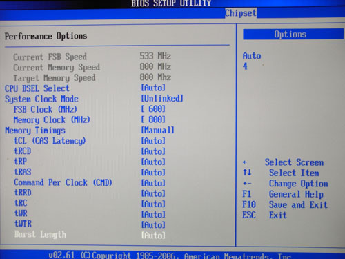Select the tRRD setting row label

pos(23,193)
